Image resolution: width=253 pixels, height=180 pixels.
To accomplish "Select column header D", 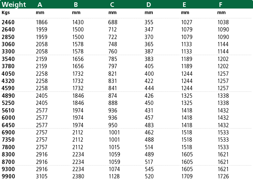I will point(149,5).
